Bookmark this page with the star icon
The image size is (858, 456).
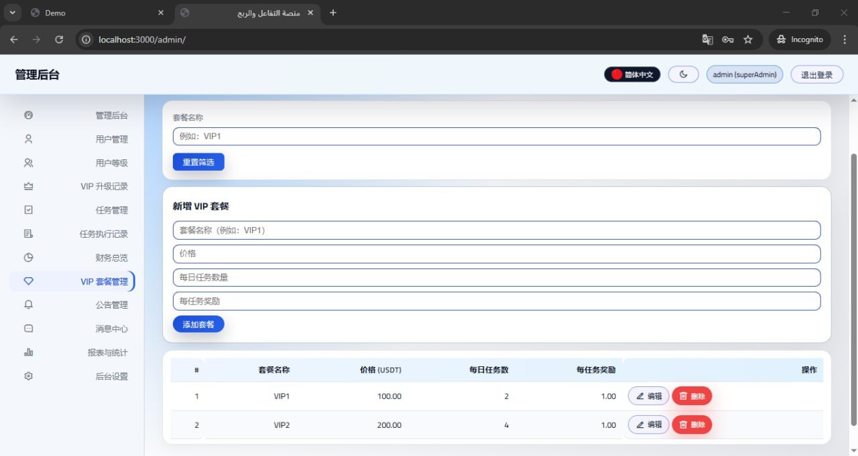(748, 40)
